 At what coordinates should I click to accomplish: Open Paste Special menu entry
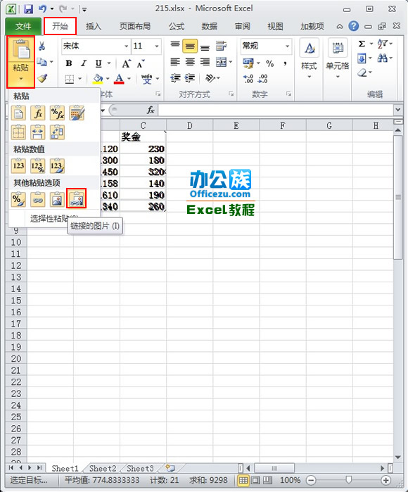[53, 218]
